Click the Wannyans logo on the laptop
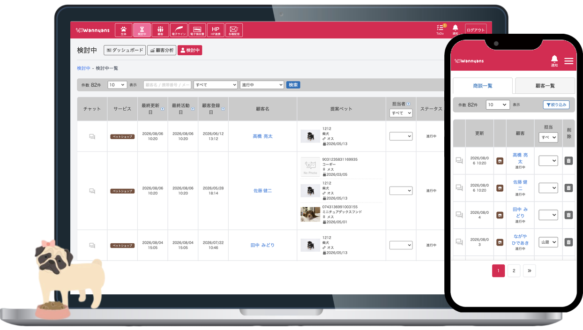 click(x=93, y=30)
